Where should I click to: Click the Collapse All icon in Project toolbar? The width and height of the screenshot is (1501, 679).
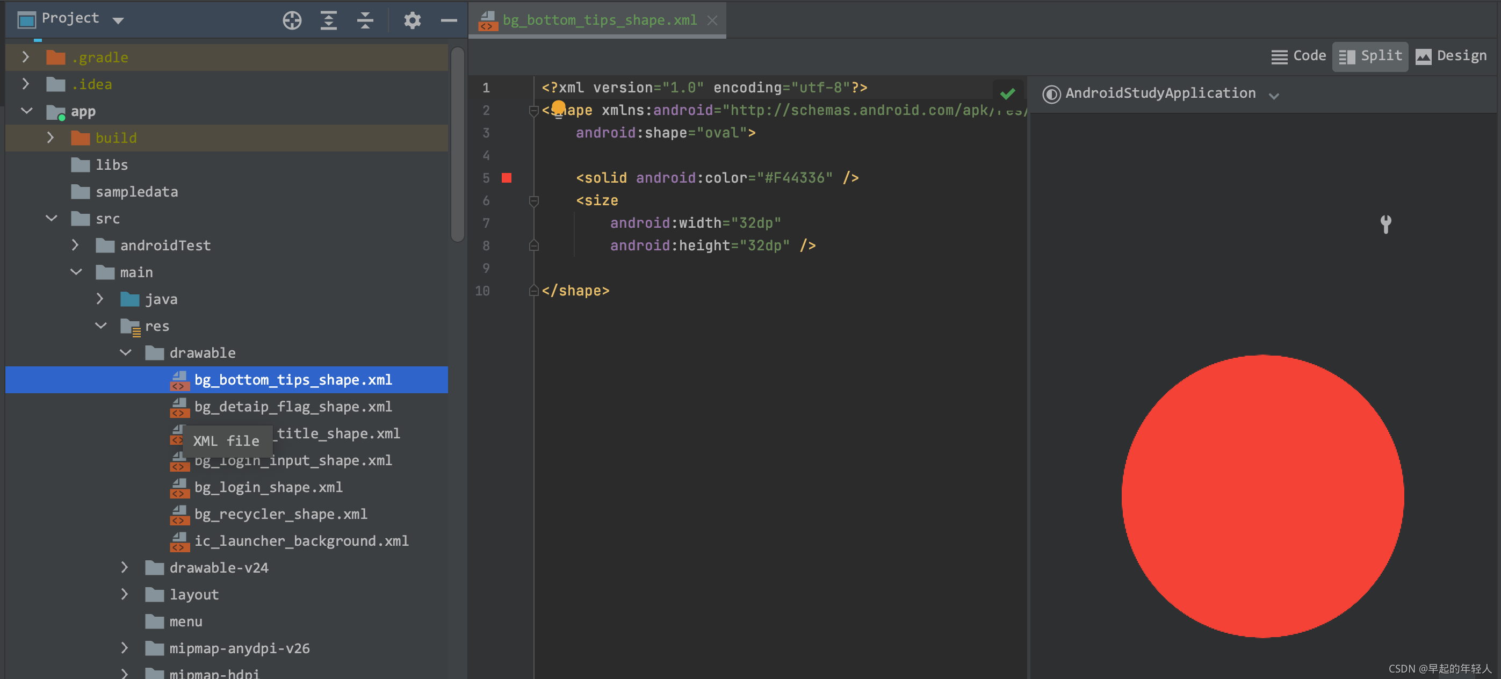[364, 20]
